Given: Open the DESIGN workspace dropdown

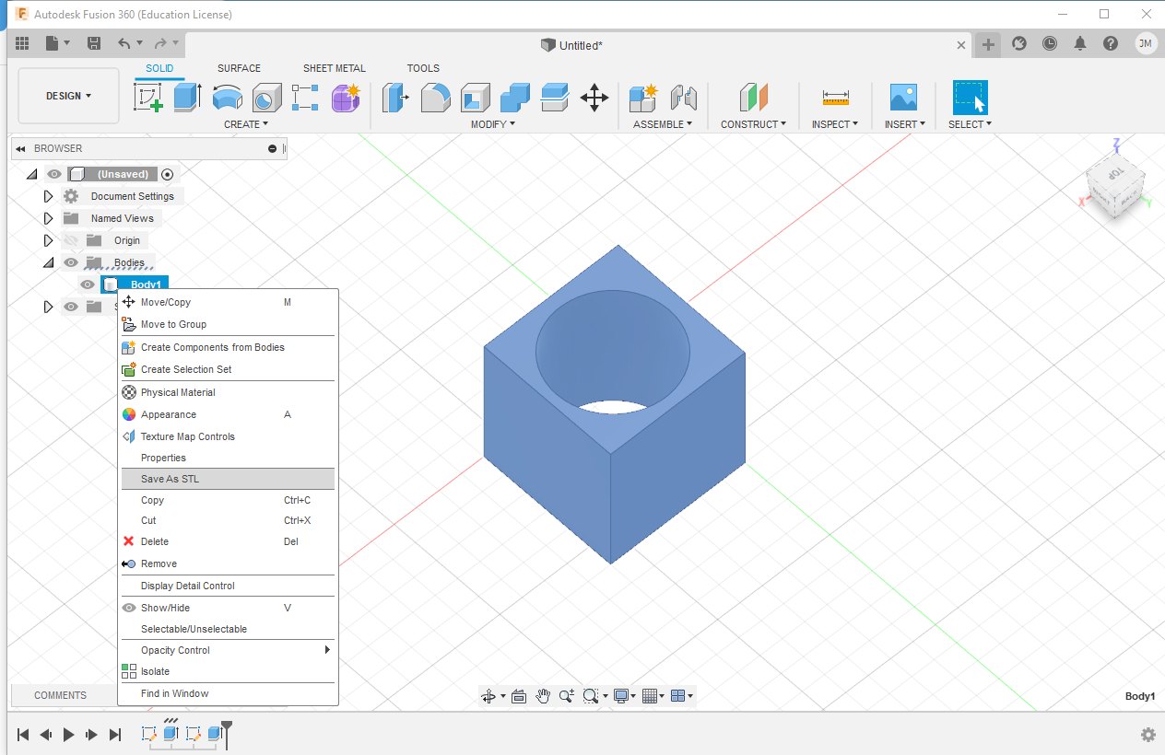Looking at the screenshot, I should tap(69, 96).
